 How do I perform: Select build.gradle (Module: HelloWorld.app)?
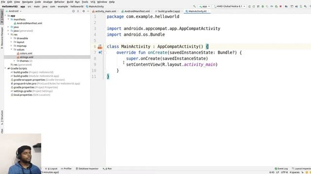(35, 76)
